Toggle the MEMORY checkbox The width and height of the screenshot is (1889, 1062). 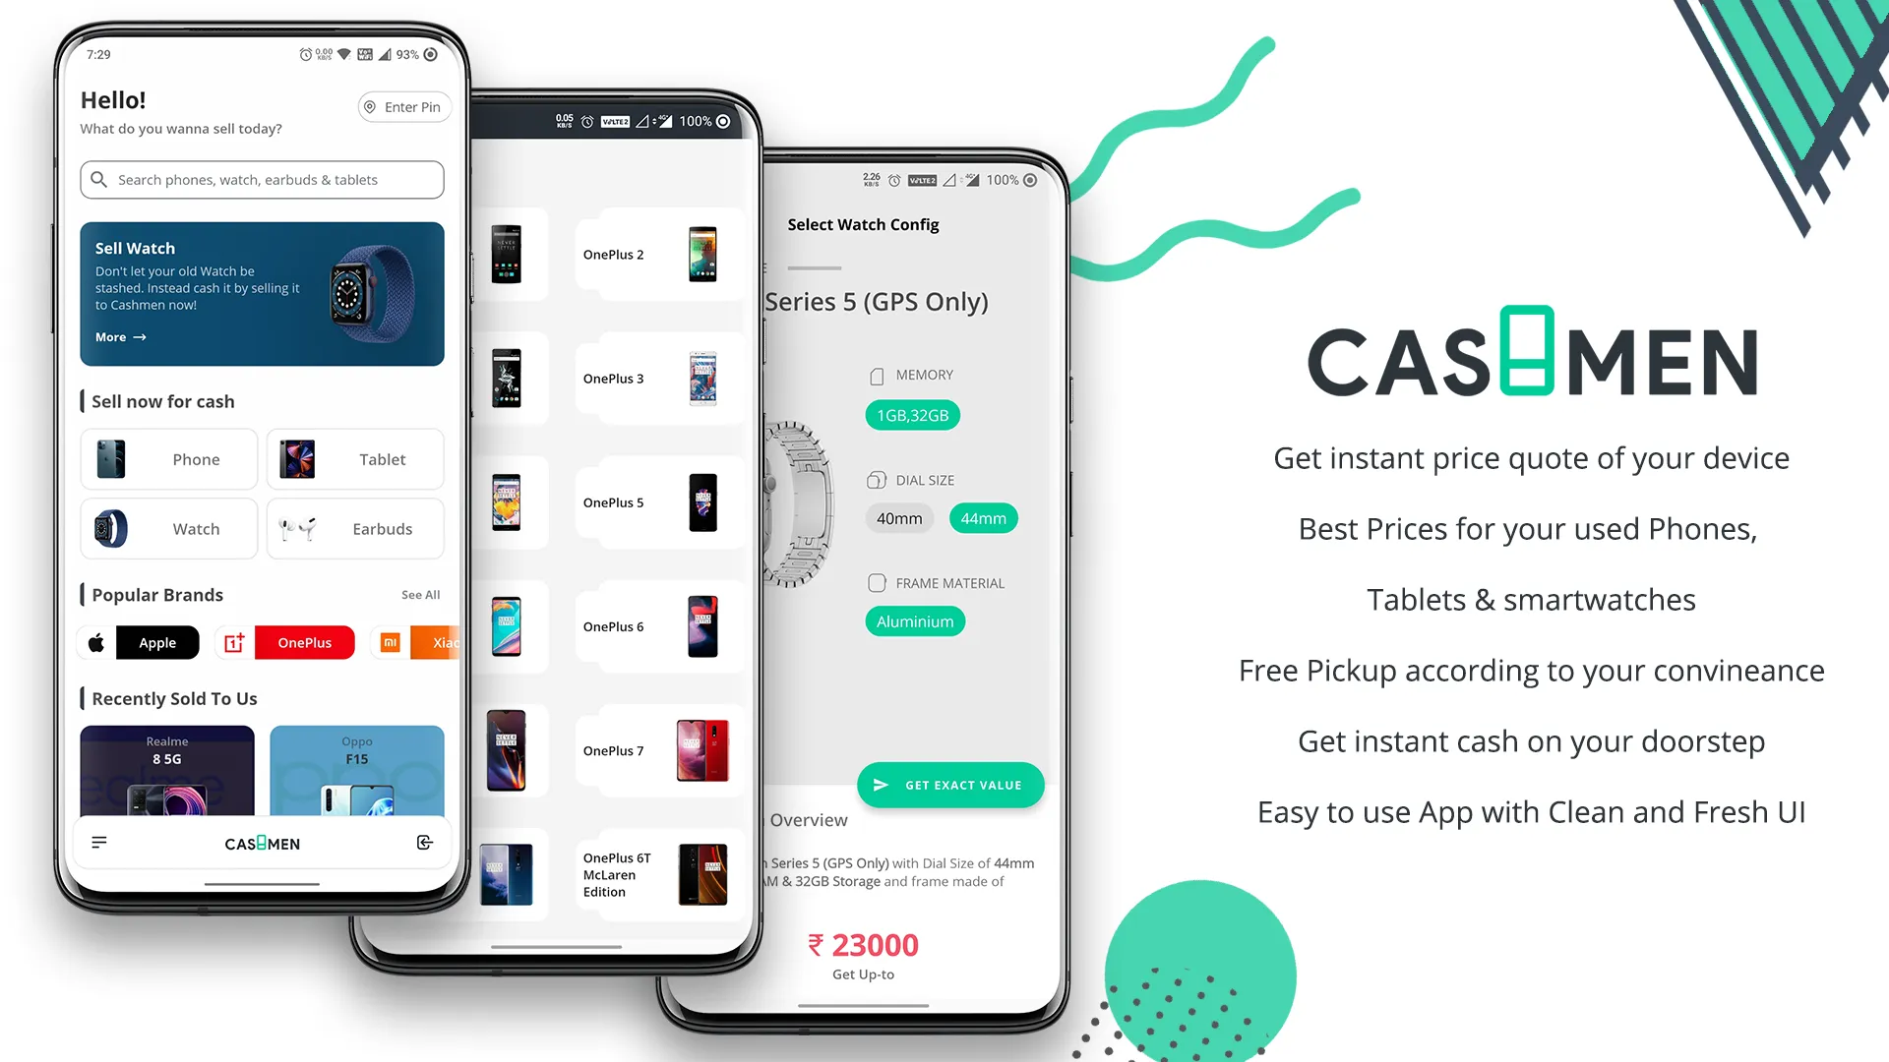click(x=877, y=375)
